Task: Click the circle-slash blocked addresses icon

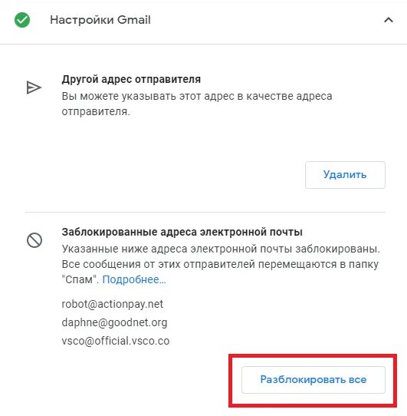Action: [x=34, y=240]
